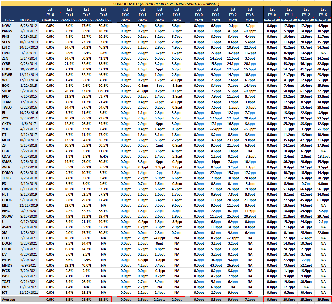332x304 pixels.
Task: Click average Rule of 40 25.2ppt
Action: 306,300
